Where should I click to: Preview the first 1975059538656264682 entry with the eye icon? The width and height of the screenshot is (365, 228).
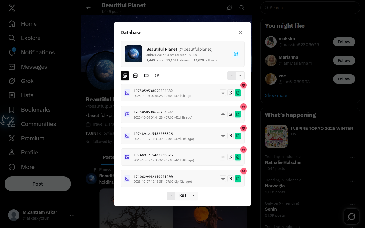point(223,93)
